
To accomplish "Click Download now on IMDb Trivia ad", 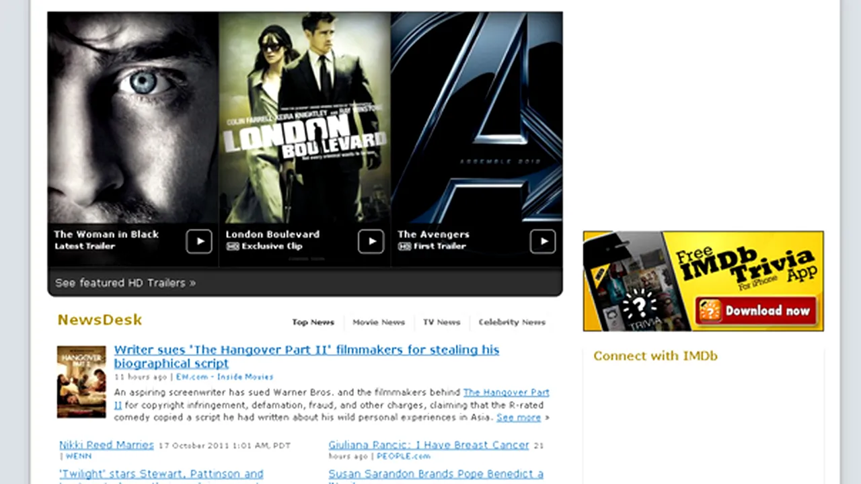I will 757,311.
